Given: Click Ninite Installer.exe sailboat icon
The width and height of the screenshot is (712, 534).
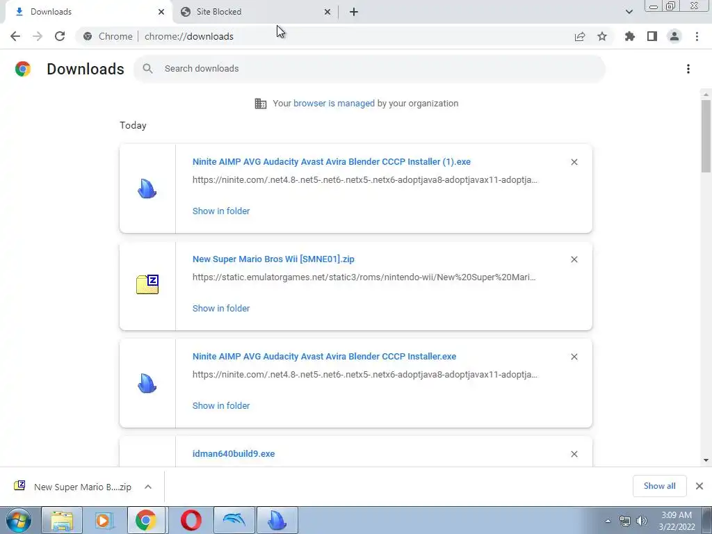Looking at the screenshot, I should coord(147,383).
